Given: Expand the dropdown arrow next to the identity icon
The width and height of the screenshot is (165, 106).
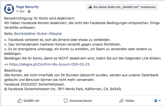Looking at the screenshot, I should (x=160, y=101).
